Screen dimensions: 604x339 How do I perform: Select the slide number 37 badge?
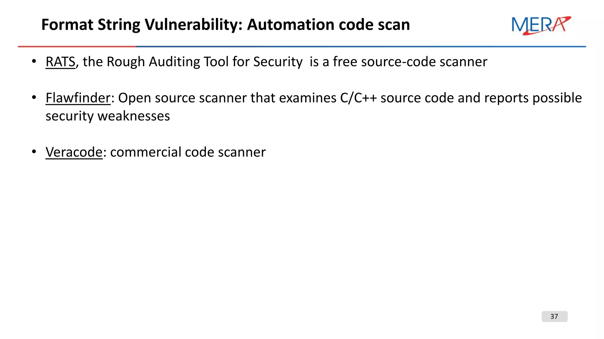(x=554, y=316)
